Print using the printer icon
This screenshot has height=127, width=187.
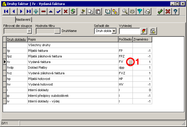click(148, 12)
